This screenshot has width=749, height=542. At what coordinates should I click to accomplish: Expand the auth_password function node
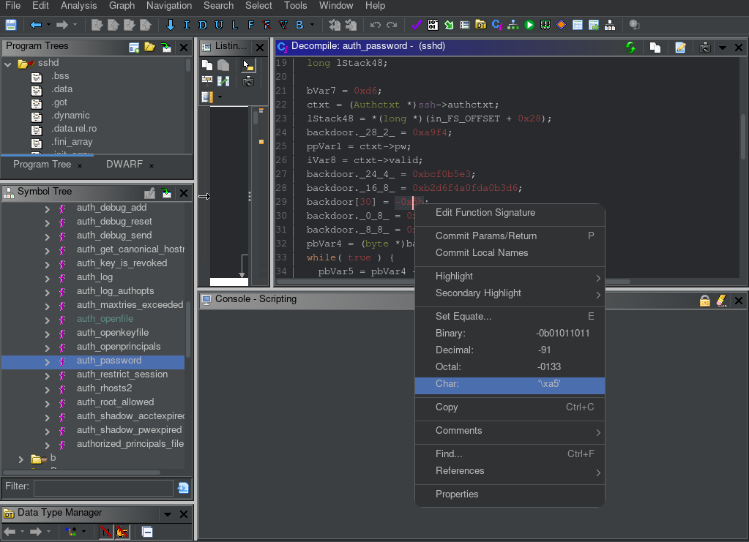[x=48, y=361]
